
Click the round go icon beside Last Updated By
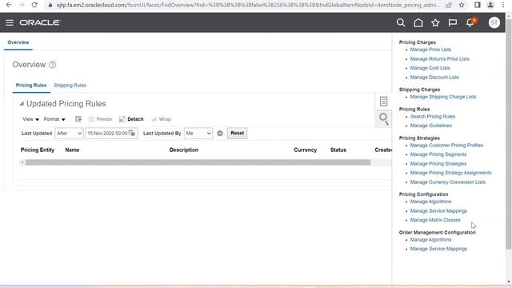tap(220, 134)
